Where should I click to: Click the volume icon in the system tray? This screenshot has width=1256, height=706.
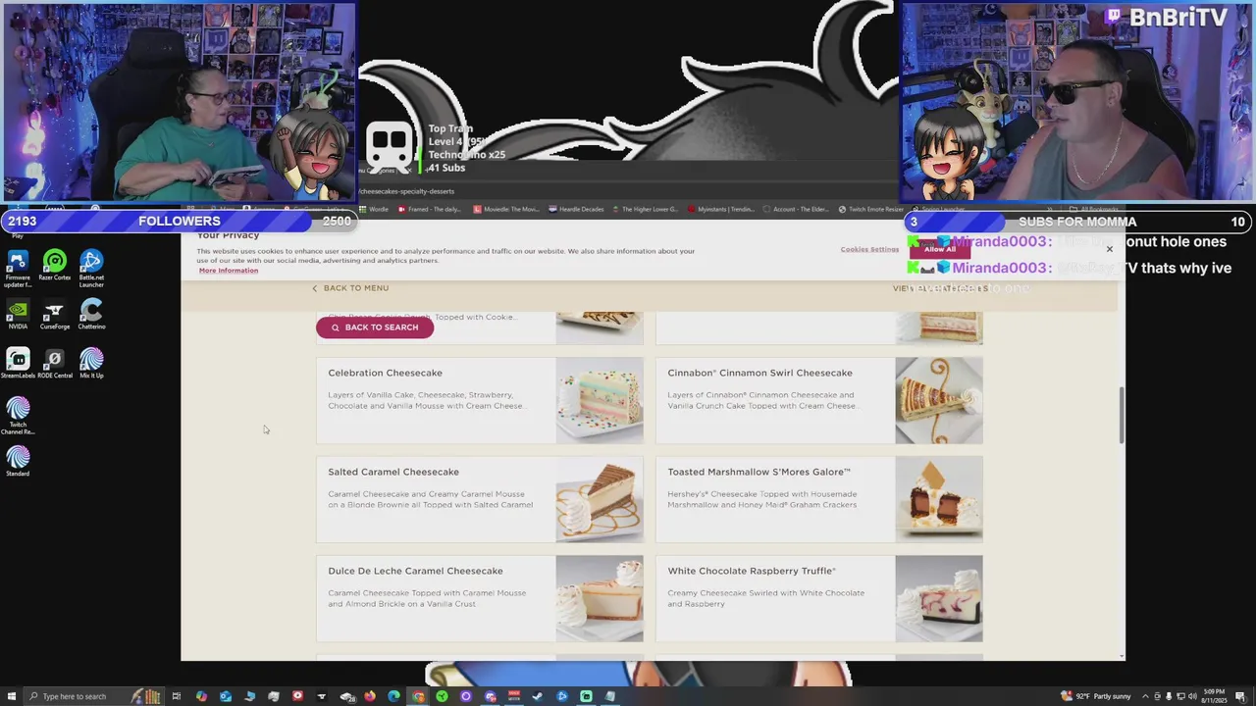(x=1192, y=696)
